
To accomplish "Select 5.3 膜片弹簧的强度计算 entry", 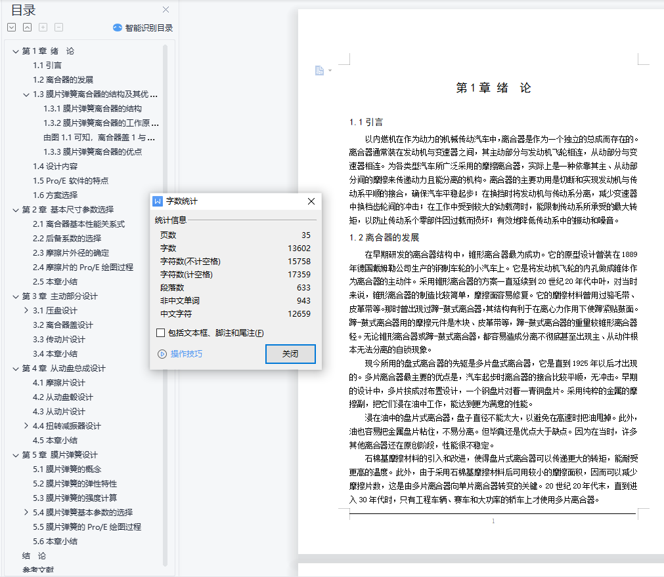I will click(75, 498).
